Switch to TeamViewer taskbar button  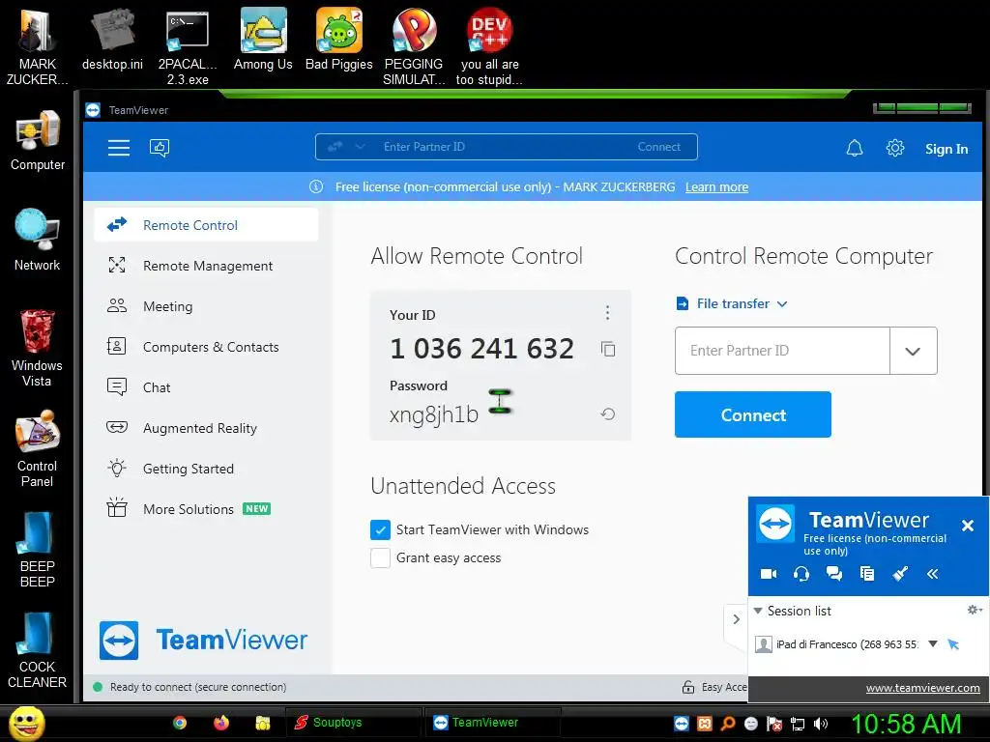point(492,723)
